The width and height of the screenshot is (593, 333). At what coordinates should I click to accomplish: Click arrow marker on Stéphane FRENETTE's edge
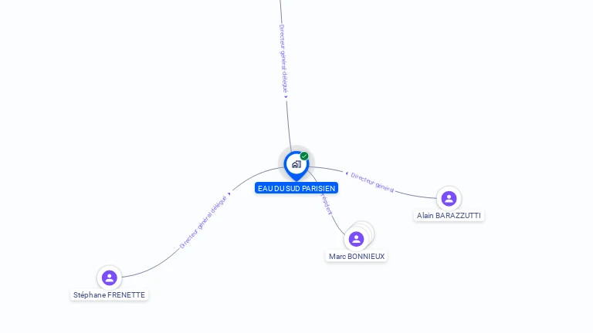(229, 193)
